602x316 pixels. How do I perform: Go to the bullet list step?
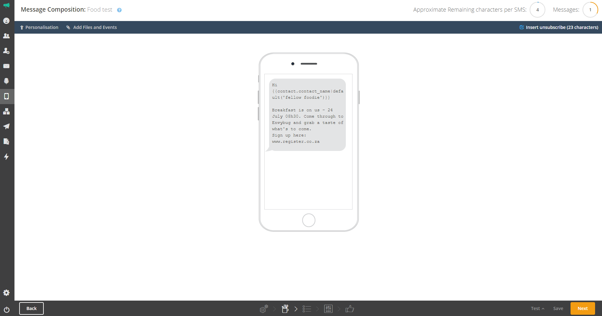click(307, 309)
